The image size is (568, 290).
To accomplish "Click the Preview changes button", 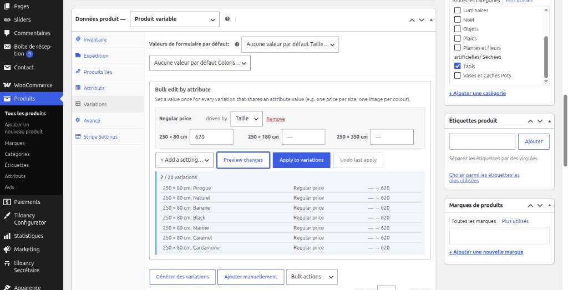I will coord(243,160).
